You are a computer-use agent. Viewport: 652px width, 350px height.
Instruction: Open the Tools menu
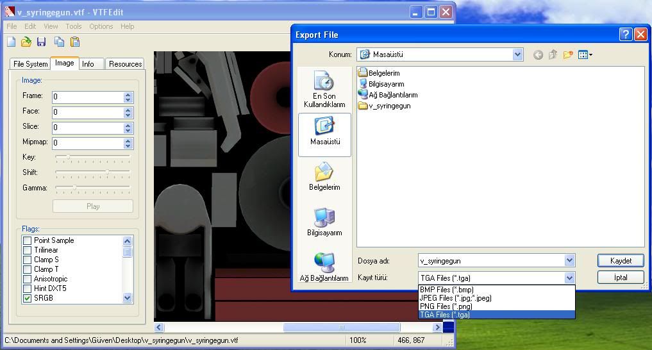tap(74, 26)
